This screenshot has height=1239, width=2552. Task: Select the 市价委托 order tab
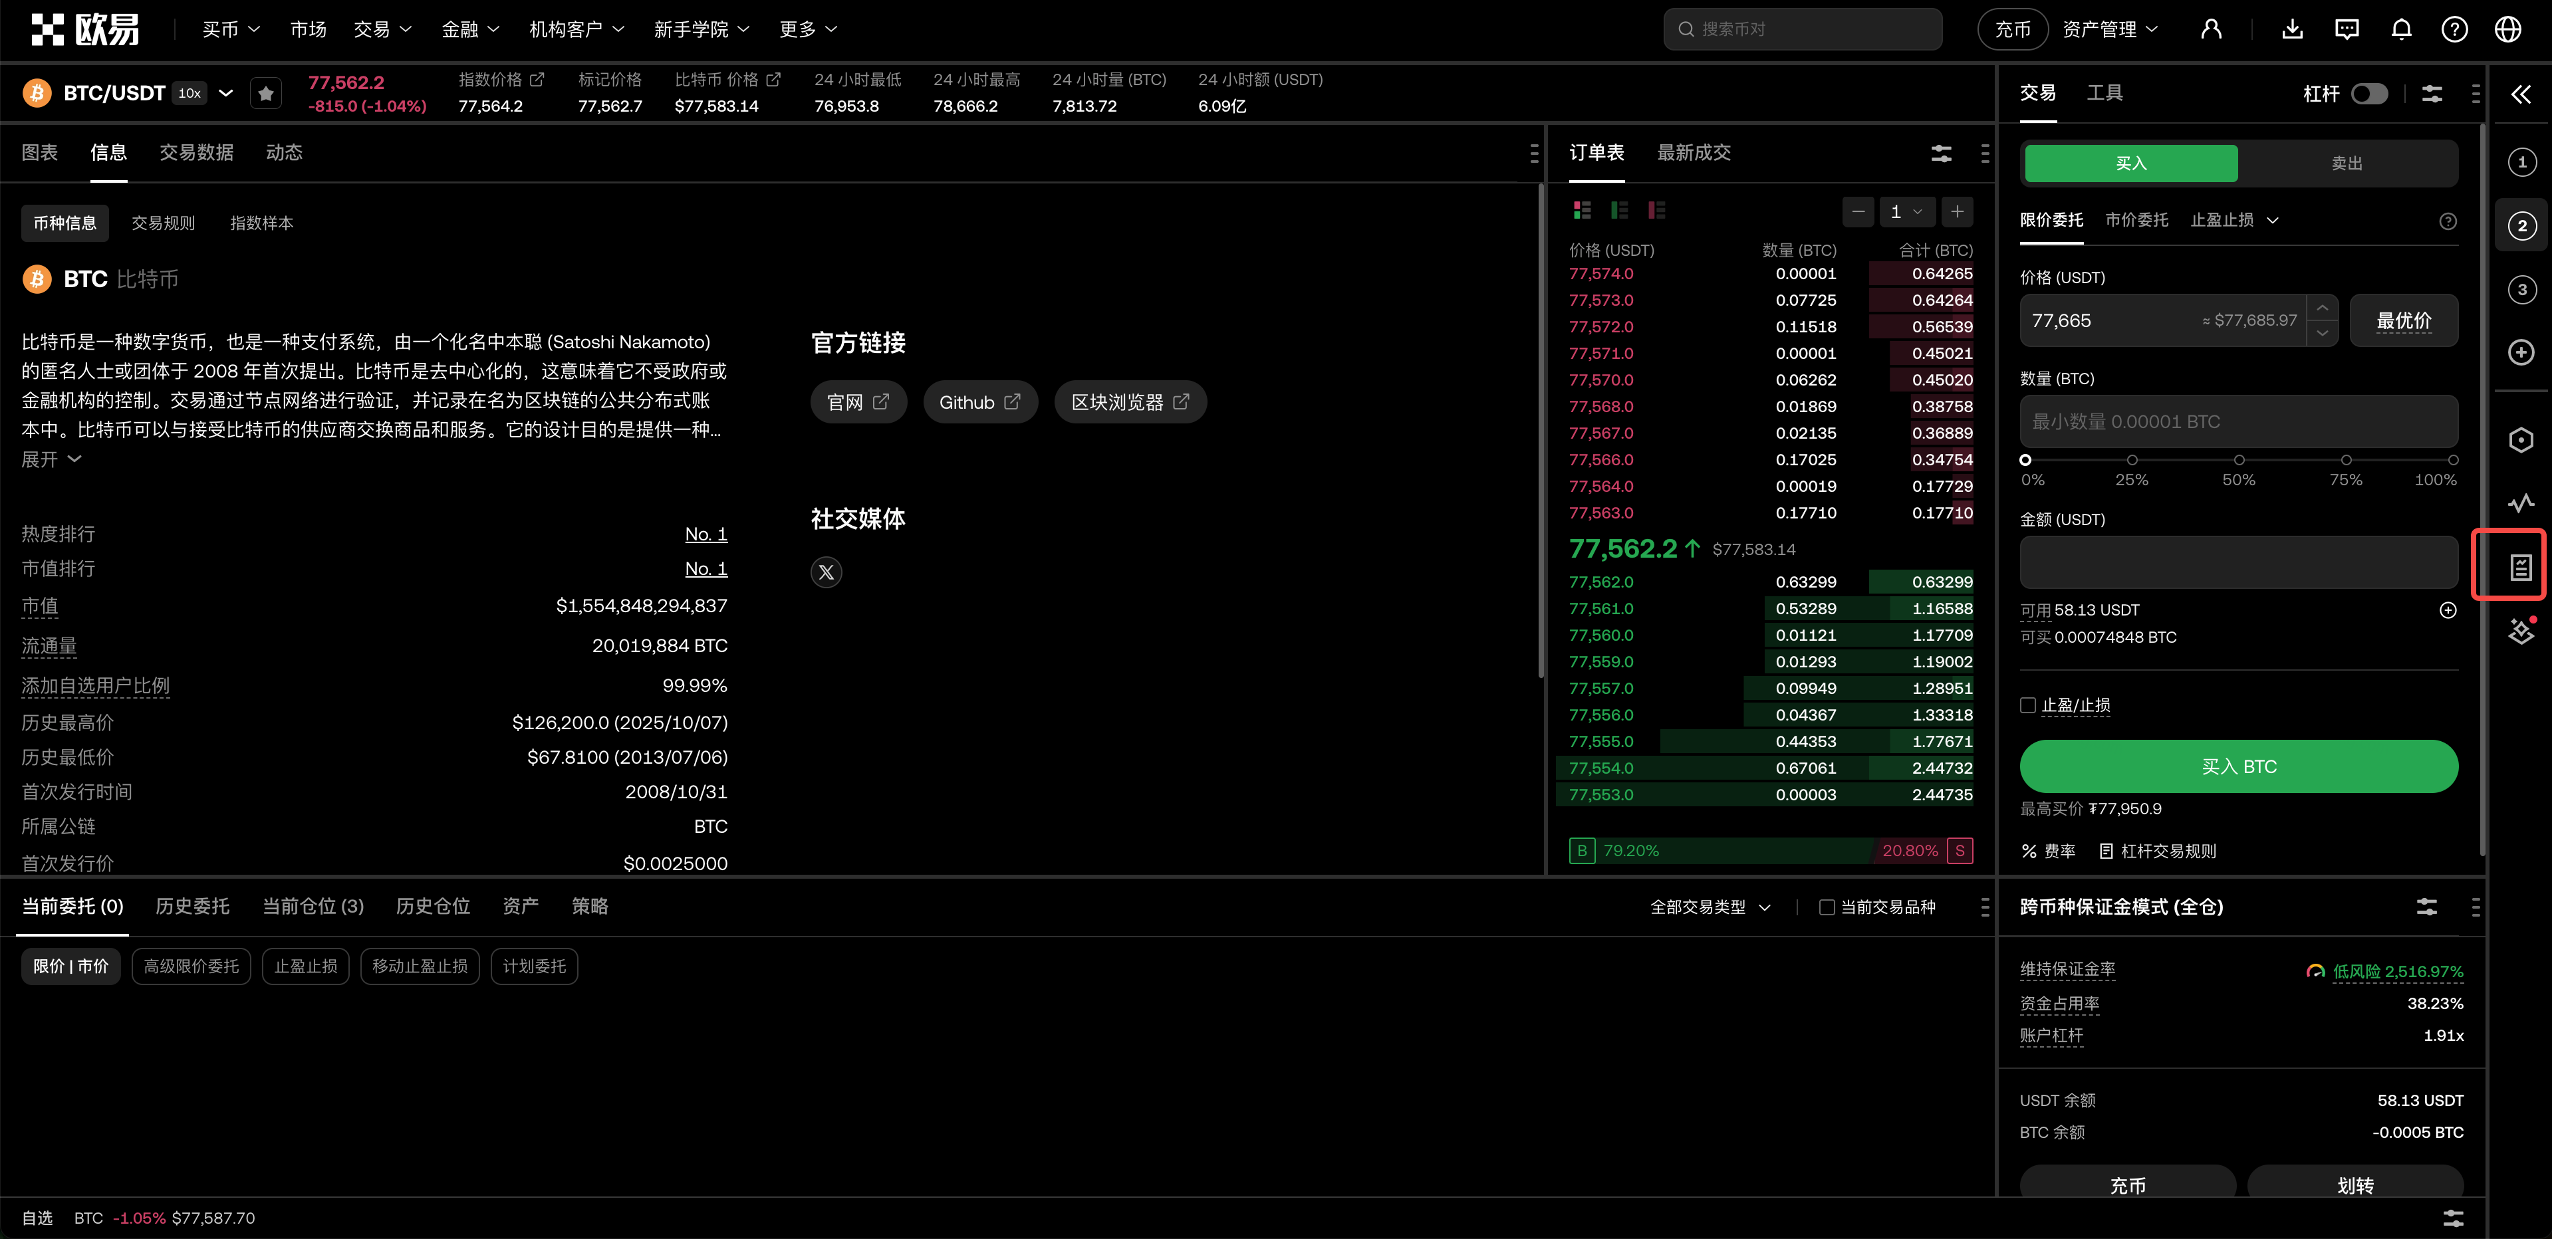pyautogui.click(x=2136, y=220)
